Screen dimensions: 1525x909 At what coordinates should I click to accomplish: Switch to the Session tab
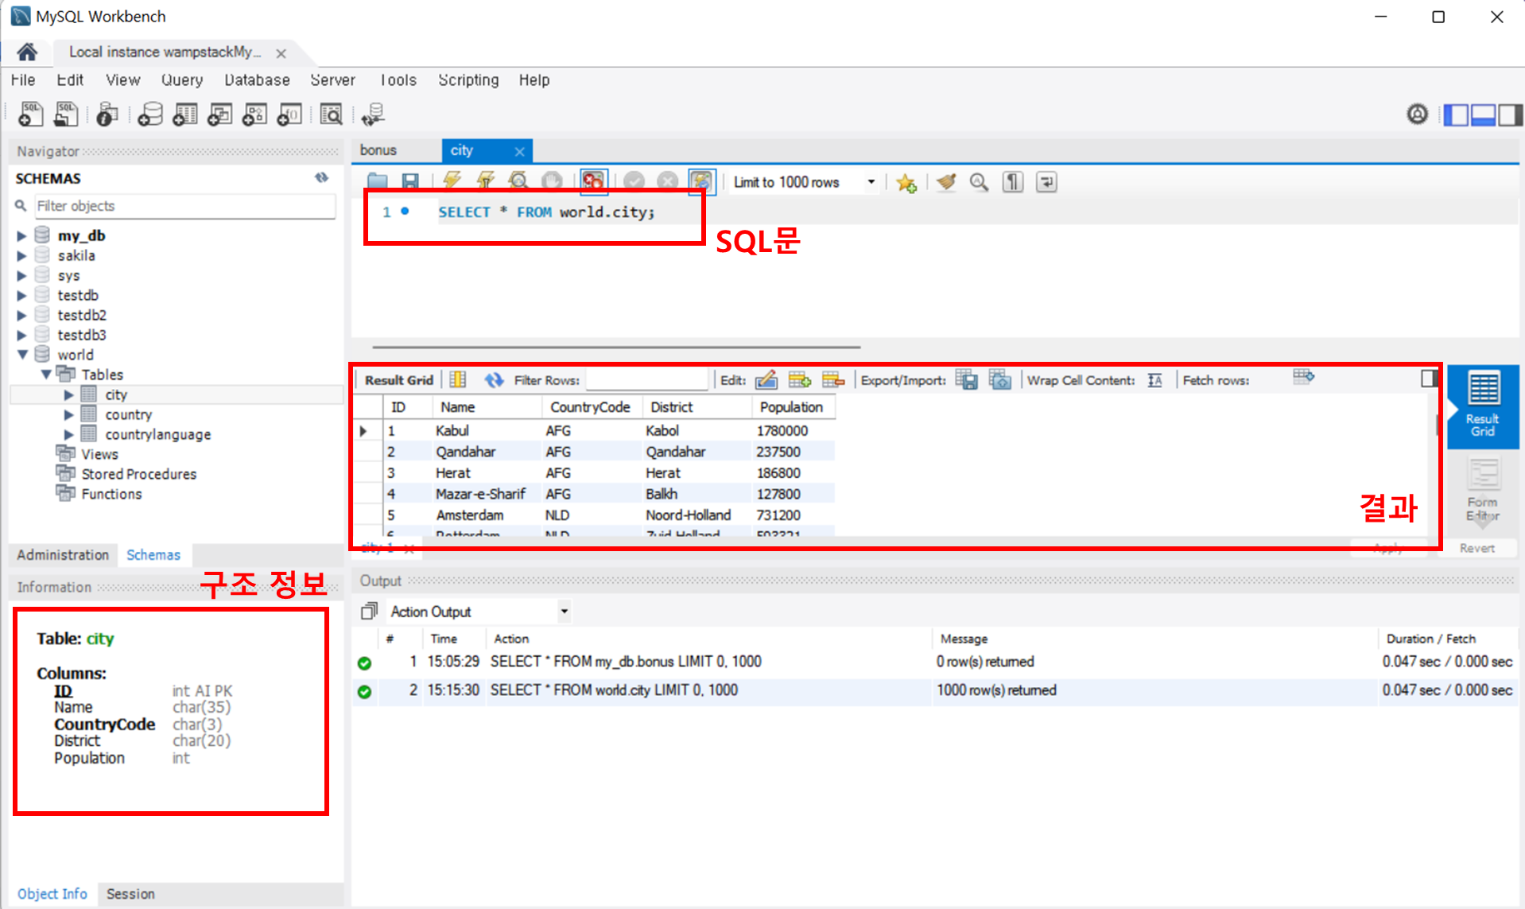pos(130,894)
